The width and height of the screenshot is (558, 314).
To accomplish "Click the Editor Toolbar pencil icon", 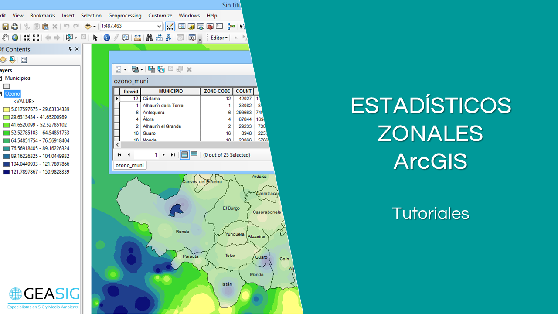I will [170, 27].
